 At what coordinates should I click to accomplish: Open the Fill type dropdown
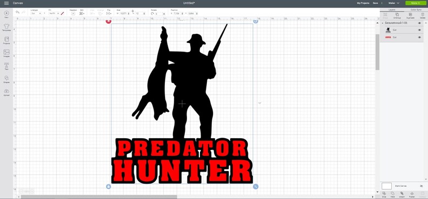click(x=54, y=13)
